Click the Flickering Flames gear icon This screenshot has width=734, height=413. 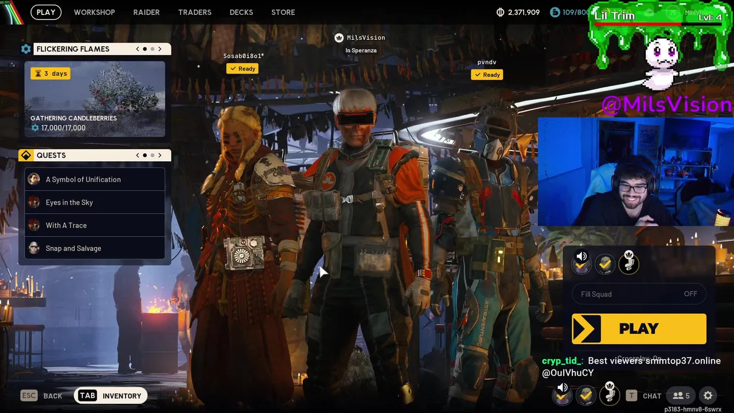(26, 49)
